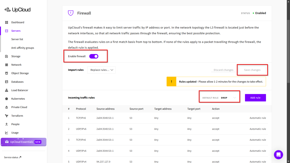
Task: Select Servers in the navigation sidebar
Action: (x=16, y=31)
